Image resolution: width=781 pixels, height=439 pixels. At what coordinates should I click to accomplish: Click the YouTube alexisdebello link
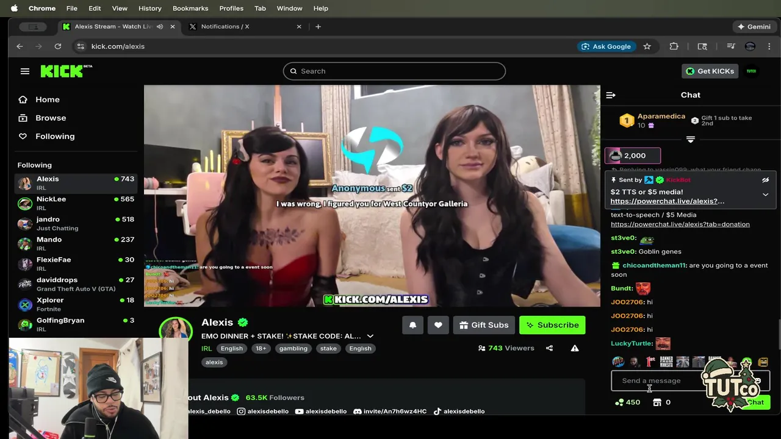(320, 412)
